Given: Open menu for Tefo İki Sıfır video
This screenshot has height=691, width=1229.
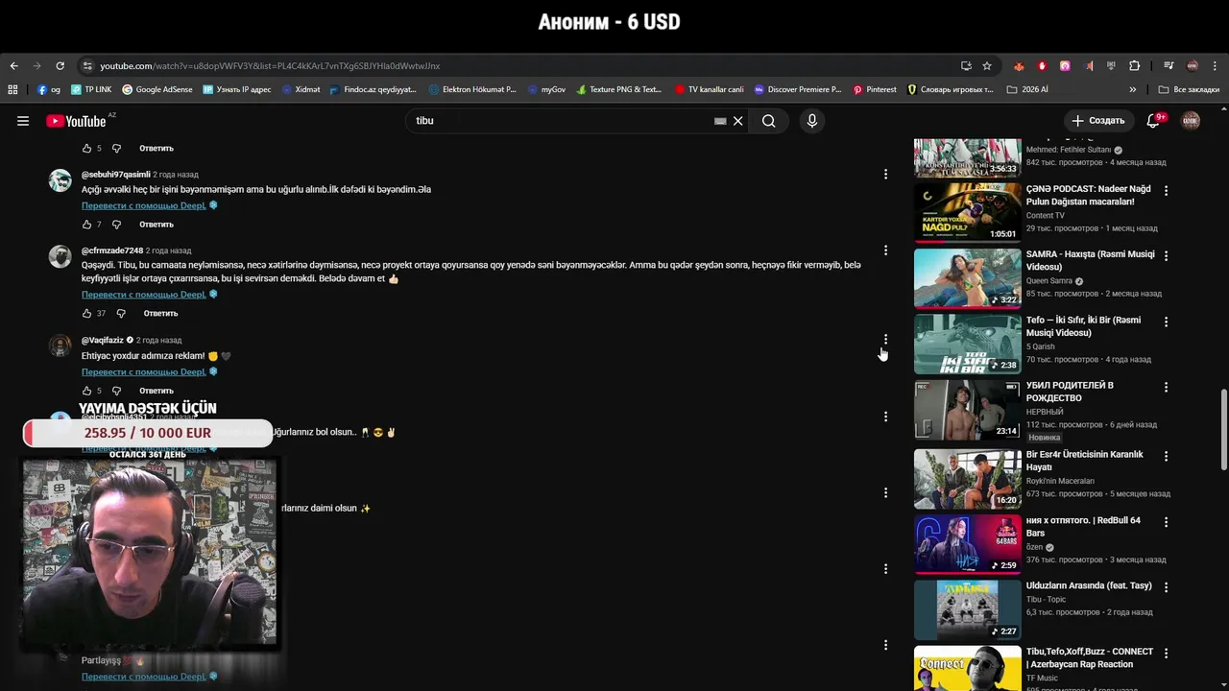Looking at the screenshot, I should point(1167,322).
